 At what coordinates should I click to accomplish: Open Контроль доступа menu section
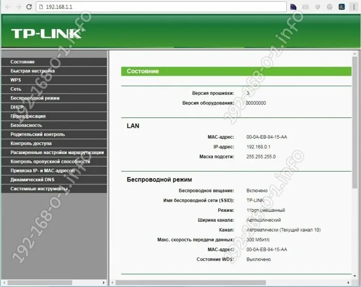(x=54, y=143)
